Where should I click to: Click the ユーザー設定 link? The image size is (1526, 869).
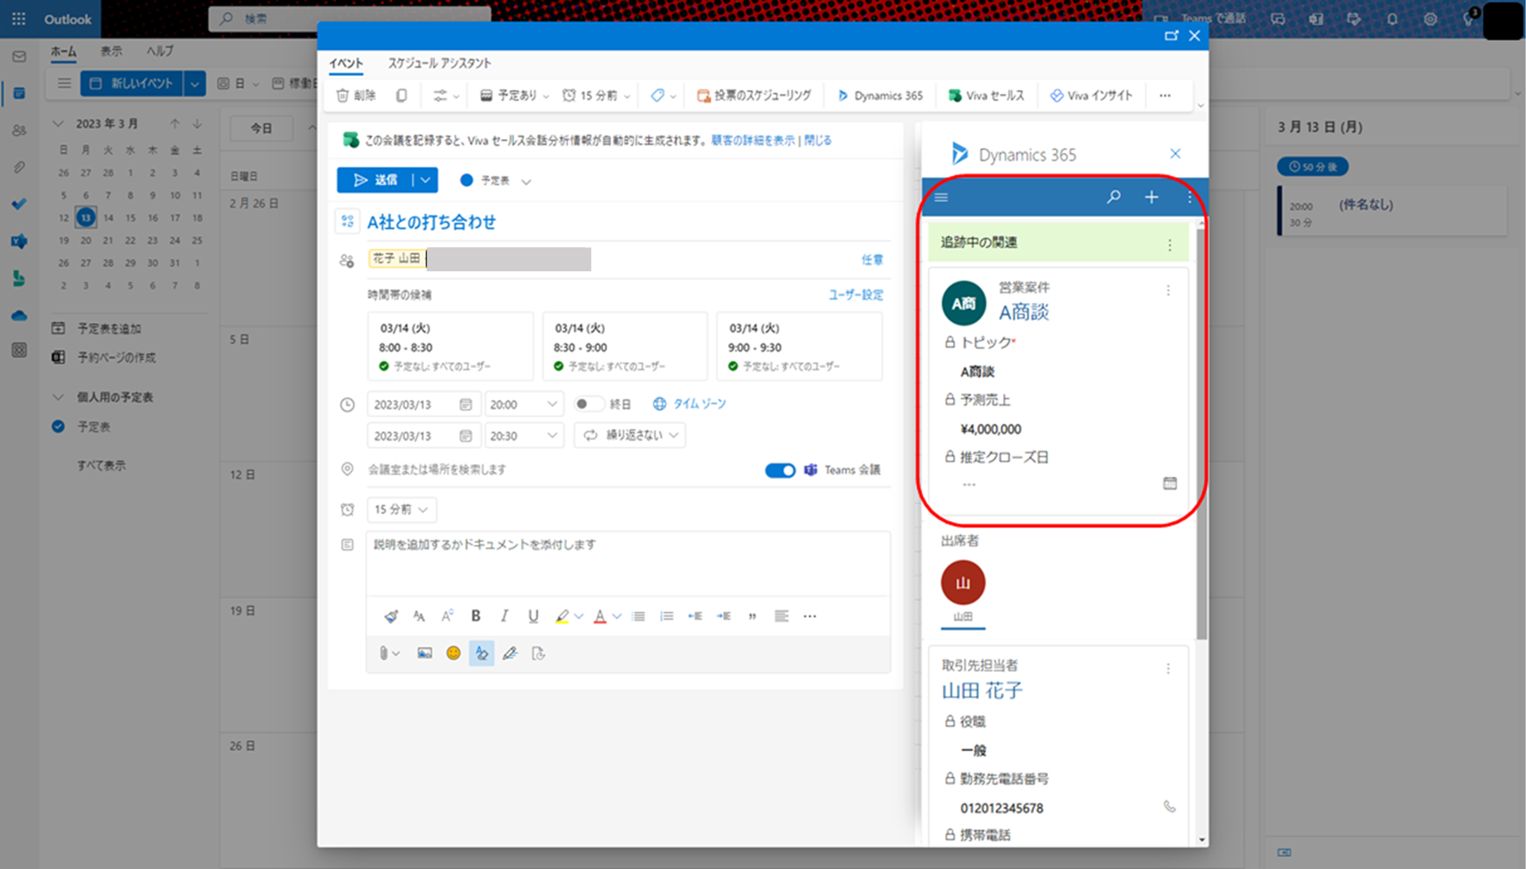(x=856, y=295)
